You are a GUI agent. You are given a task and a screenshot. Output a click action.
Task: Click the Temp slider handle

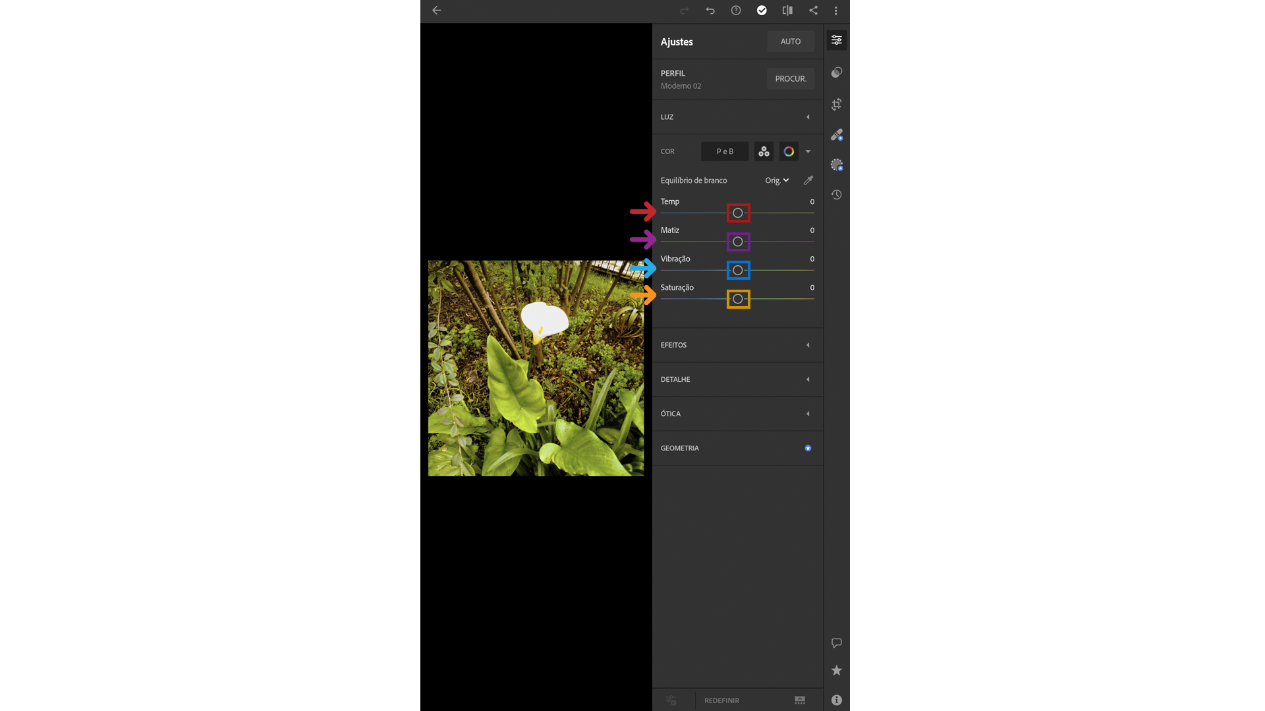[738, 213]
